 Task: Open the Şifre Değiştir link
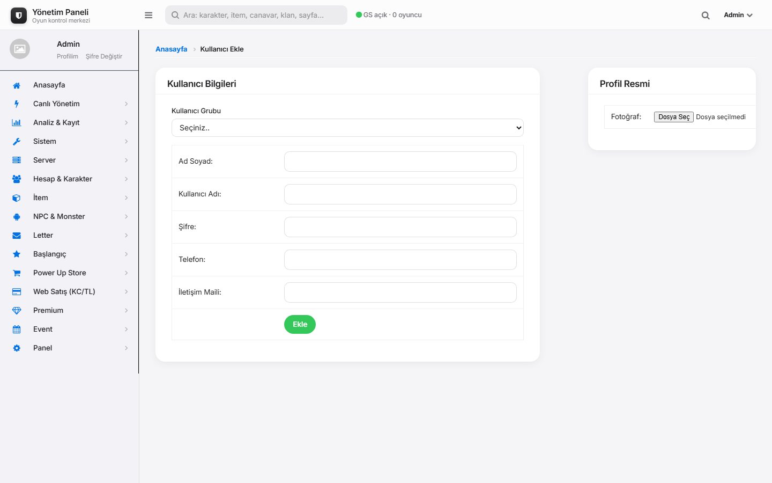point(104,56)
